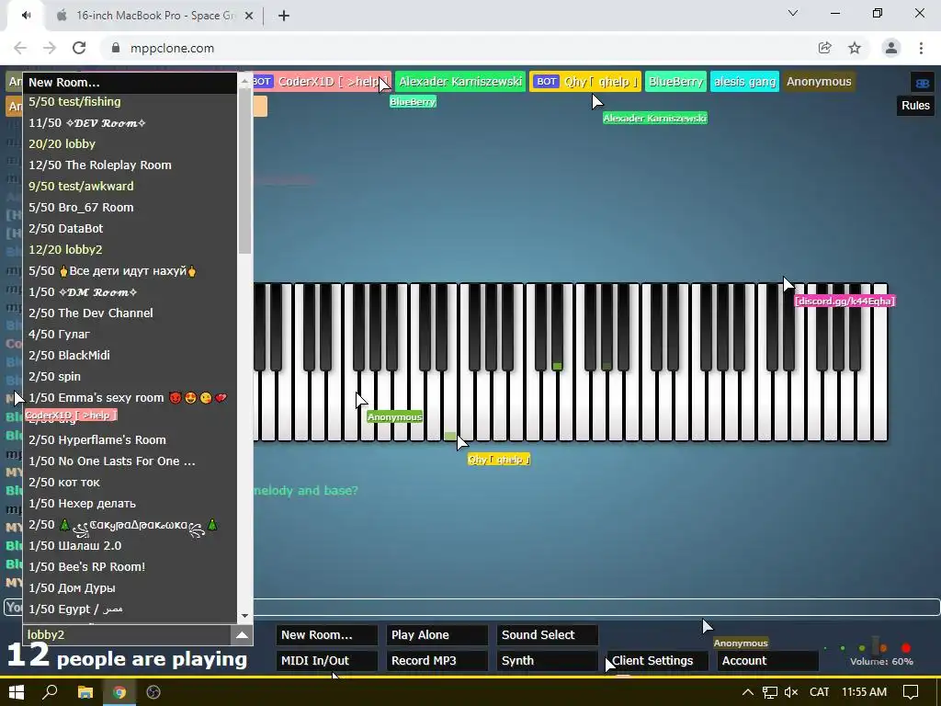This screenshot has width=941, height=706.
Task: Select New Room... at top of room list
Action: pos(130,83)
